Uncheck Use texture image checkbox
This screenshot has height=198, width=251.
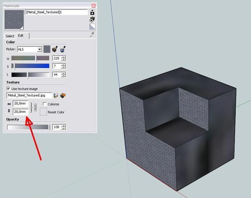9,89
